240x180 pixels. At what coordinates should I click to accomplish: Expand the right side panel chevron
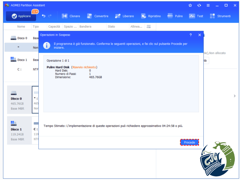tap(235, 96)
